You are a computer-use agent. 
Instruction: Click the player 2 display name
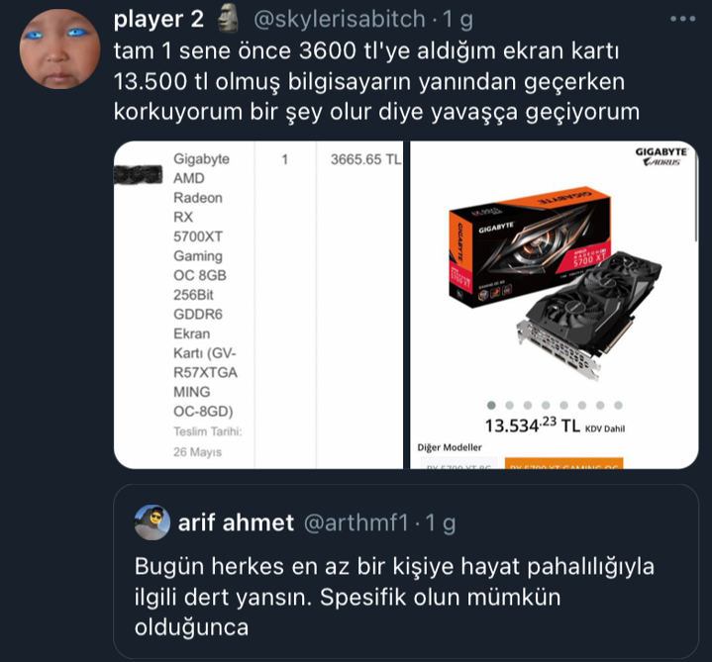tap(158, 19)
